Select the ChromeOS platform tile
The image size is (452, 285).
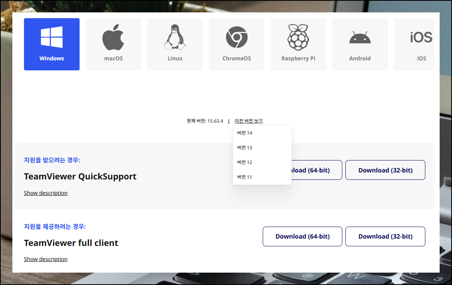click(x=237, y=44)
